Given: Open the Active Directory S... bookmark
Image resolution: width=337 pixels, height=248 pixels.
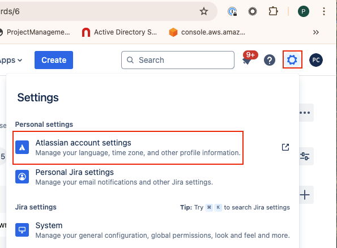Looking at the screenshot, I should tap(120, 32).
